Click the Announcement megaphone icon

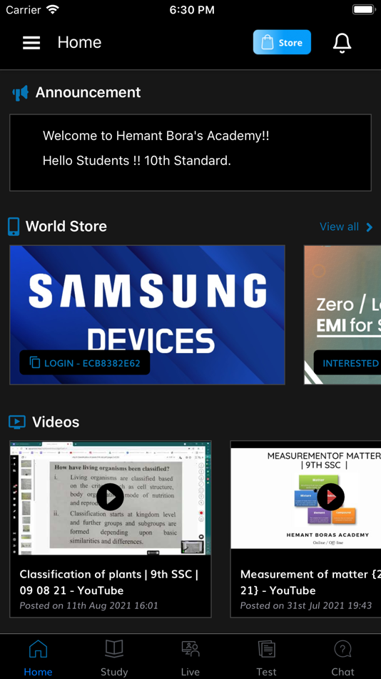(20, 93)
